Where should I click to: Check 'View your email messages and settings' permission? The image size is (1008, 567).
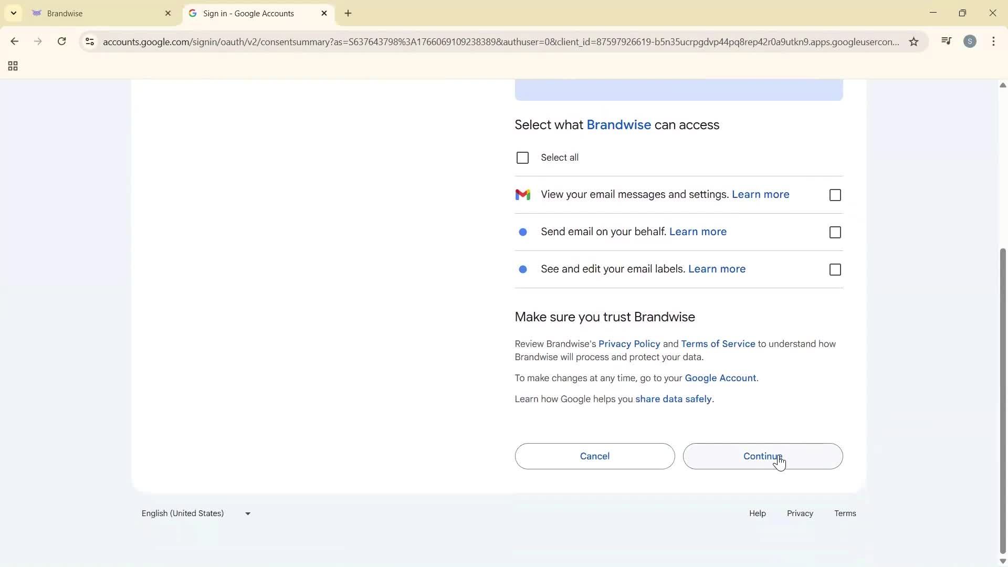[x=835, y=195]
